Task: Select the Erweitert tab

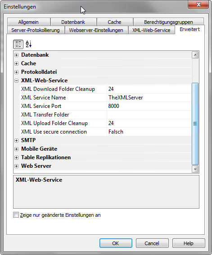Action: coord(189,29)
